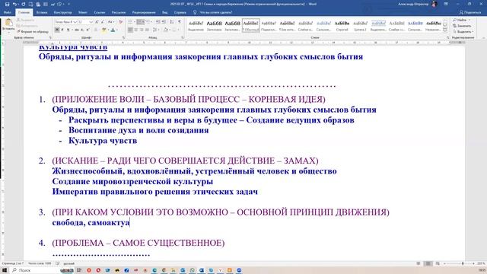Click the Paste (Вставить) clipboard icon
This screenshot has height=274, width=487.
click(x=8, y=23)
